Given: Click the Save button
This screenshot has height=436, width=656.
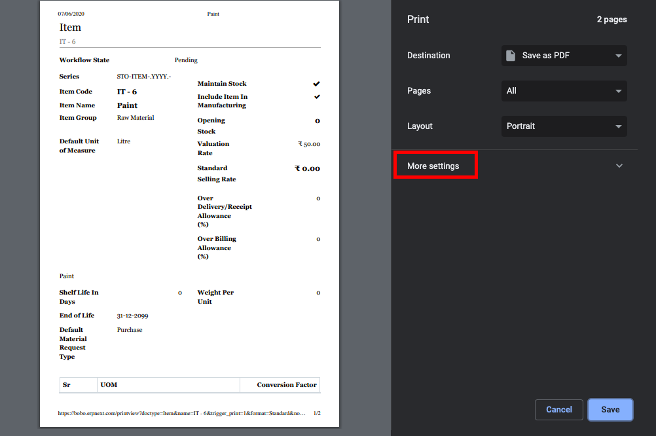Looking at the screenshot, I should [610, 410].
